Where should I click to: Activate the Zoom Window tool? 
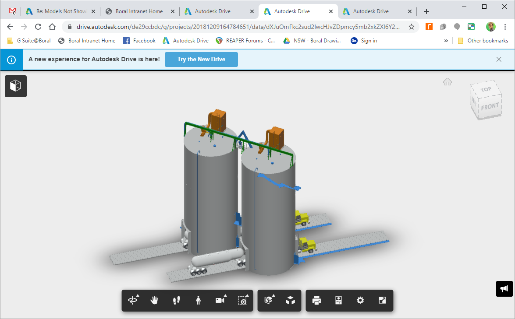(243, 301)
